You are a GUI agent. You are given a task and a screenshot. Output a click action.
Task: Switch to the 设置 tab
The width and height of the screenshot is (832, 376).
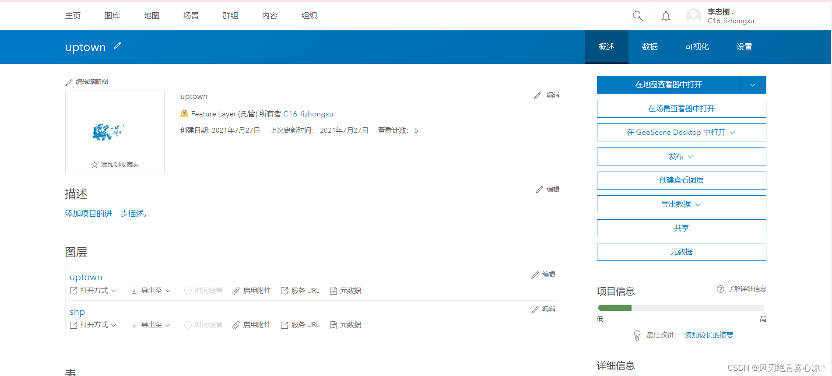[x=744, y=47]
